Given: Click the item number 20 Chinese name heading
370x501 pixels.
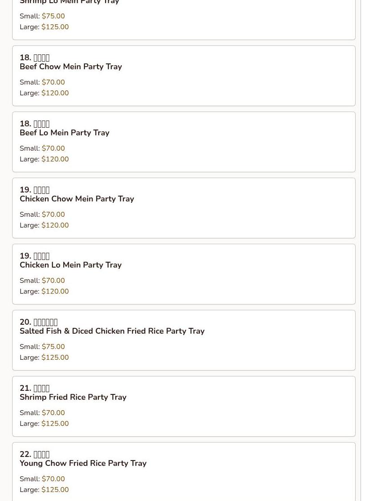Looking at the screenshot, I should (x=39, y=322).
